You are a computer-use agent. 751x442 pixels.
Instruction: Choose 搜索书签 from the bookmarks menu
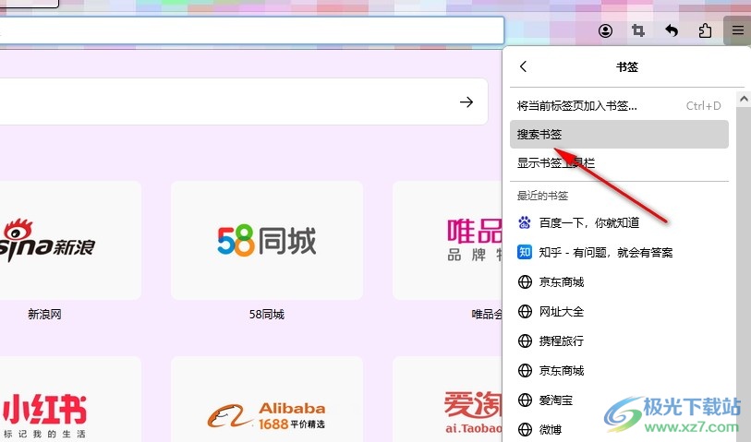619,135
